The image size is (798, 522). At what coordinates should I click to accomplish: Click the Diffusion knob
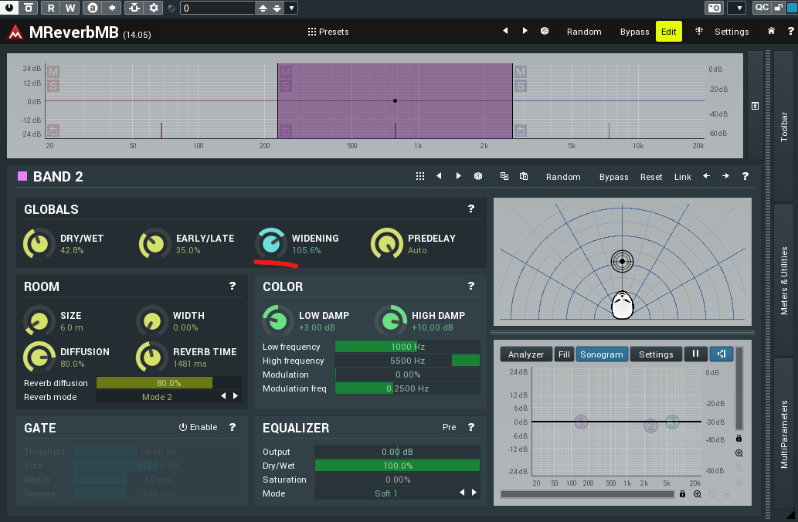(39, 358)
